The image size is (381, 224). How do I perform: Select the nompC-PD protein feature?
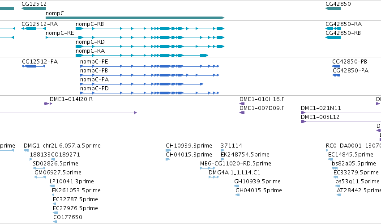150,93
